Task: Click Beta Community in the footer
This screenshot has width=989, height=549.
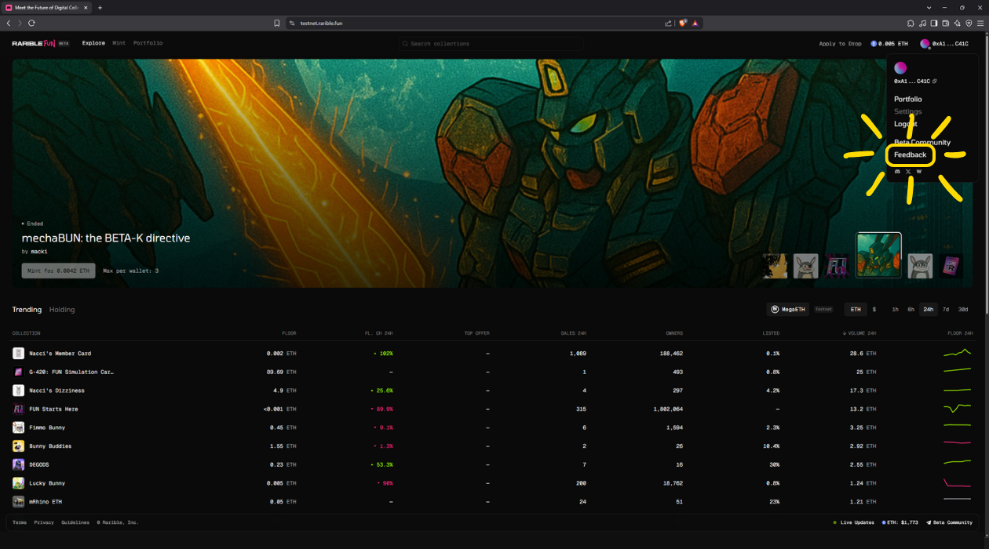Action: point(950,522)
